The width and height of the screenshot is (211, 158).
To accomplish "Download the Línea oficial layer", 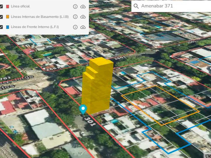I will click(83, 7).
